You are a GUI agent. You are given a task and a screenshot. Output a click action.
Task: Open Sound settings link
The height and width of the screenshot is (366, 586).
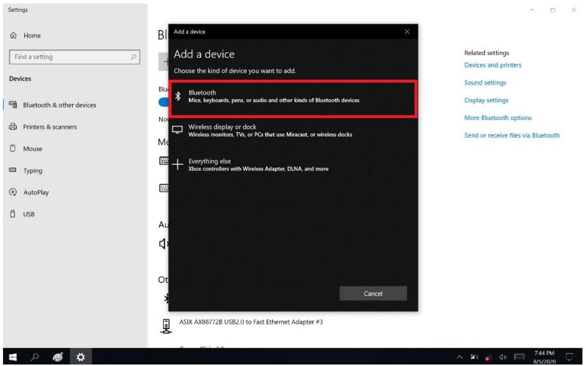pos(485,83)
